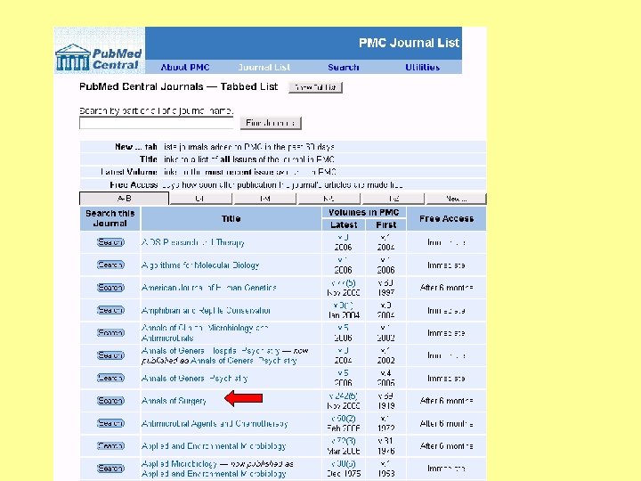Click the PubMed Central logo
This screenshot has height=481, width=641.
pos(100,51)
